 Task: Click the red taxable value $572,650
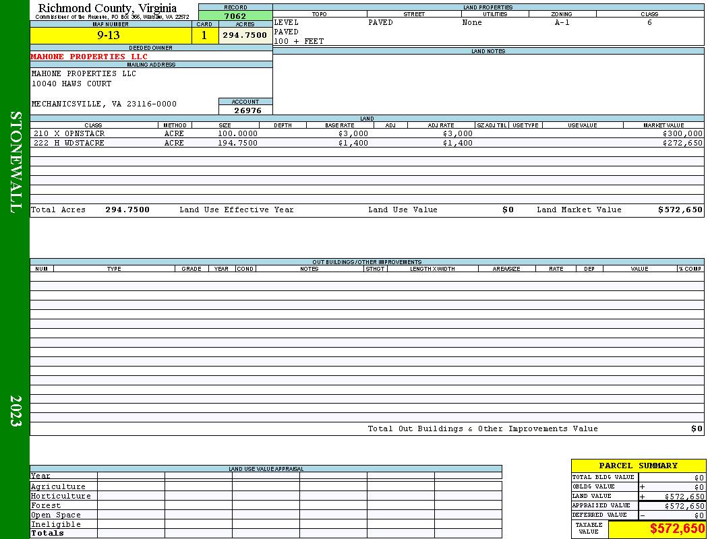tap(677, 529)
